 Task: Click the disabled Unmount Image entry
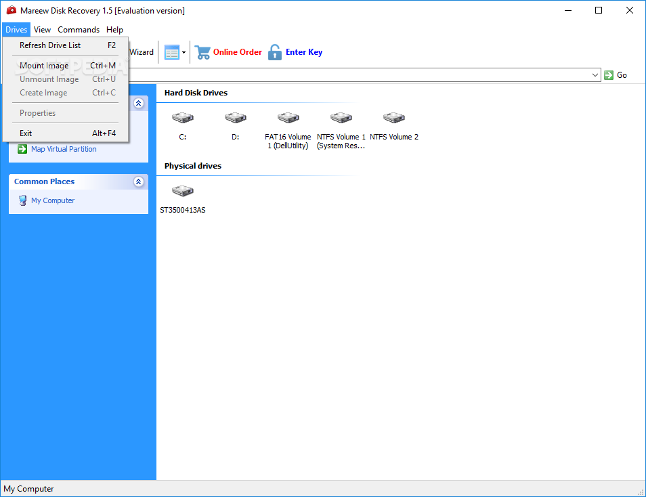tap(66, 79)
